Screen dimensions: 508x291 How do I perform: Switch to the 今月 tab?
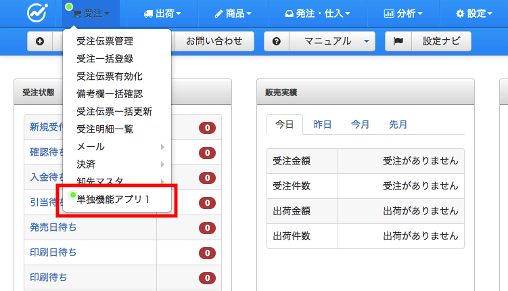[x=361, y=125]
